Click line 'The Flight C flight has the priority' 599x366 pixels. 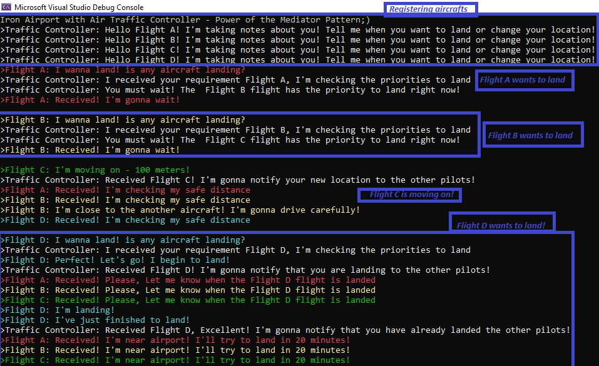230,140
